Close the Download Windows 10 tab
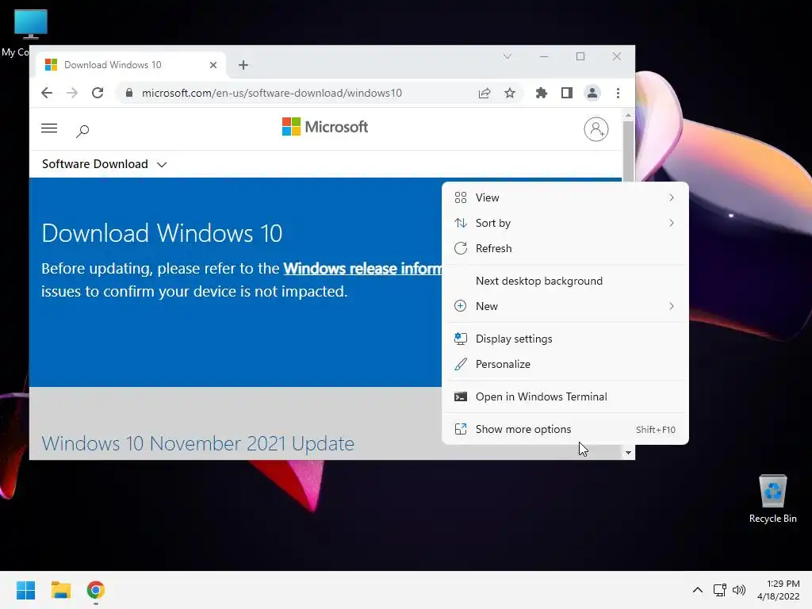Image resolution: width=812 pixels, height=609 pixels. [213, 65]
